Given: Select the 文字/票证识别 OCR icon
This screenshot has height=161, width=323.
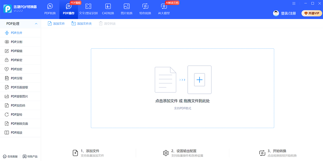Looking at the screenshot, I should pyautogui.click(x=88, y=6).
